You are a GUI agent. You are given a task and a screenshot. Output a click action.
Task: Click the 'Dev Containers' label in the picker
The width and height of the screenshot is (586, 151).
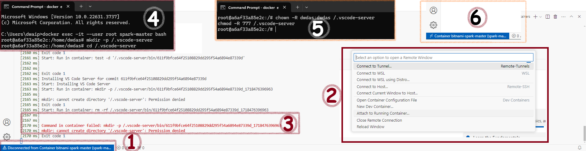click(x=516, y=100)
